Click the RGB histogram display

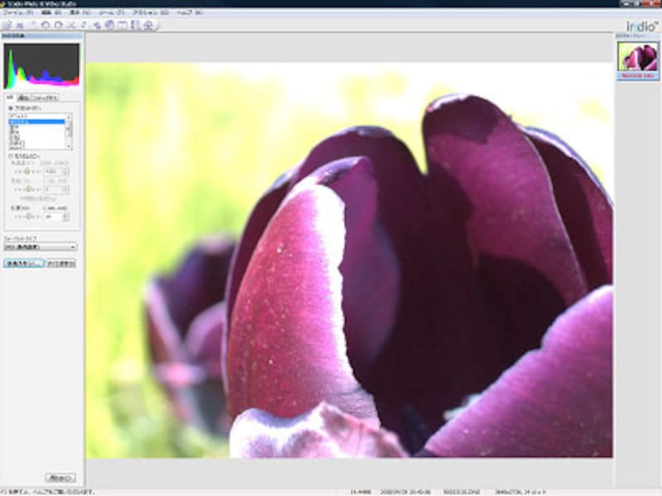[41, 66]
